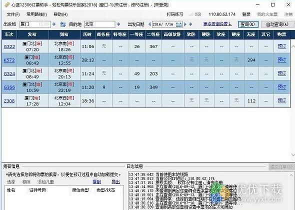The width and height of the screenshot is (295, 210).
Task: Expand 更多查询设置 options link
Action: [x=217, y=24]
